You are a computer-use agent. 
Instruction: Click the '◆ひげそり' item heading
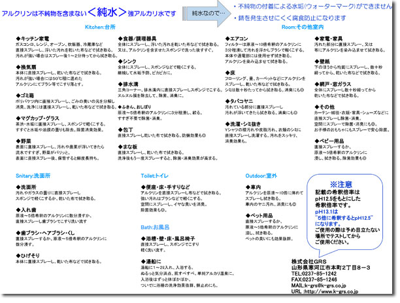click(x=27, y=255)
